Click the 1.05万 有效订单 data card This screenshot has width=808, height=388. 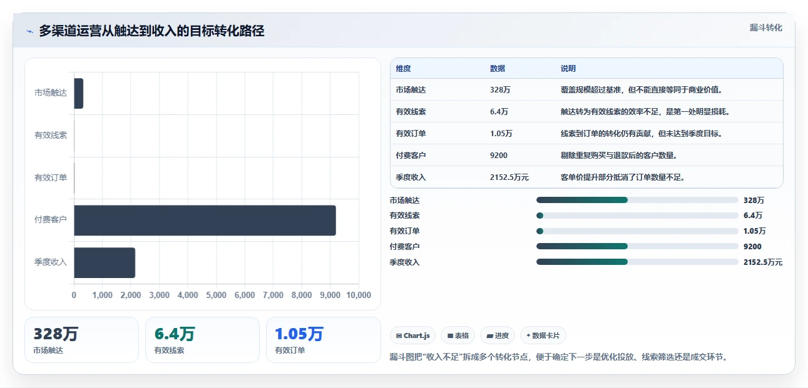click(x=323, y=340)
